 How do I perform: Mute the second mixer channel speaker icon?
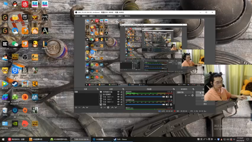pyautogui.click(x=167, y=104)
